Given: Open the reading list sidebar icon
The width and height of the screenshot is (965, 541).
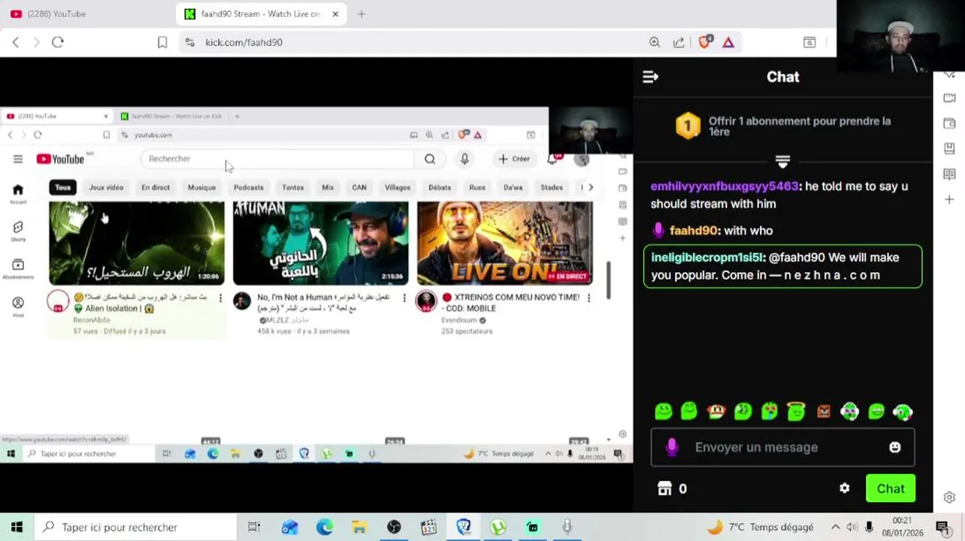Looking at the screenshot, I should click(x=949, y=174).
